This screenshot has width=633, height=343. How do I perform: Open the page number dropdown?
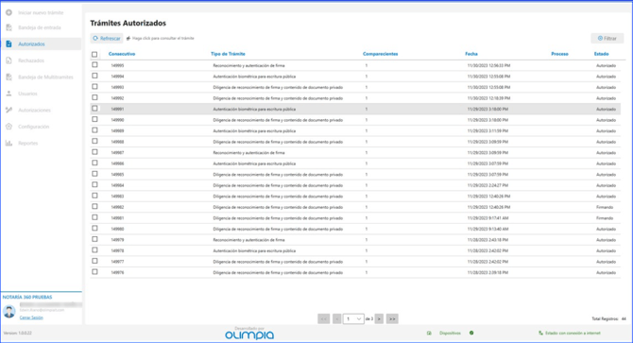353,318
